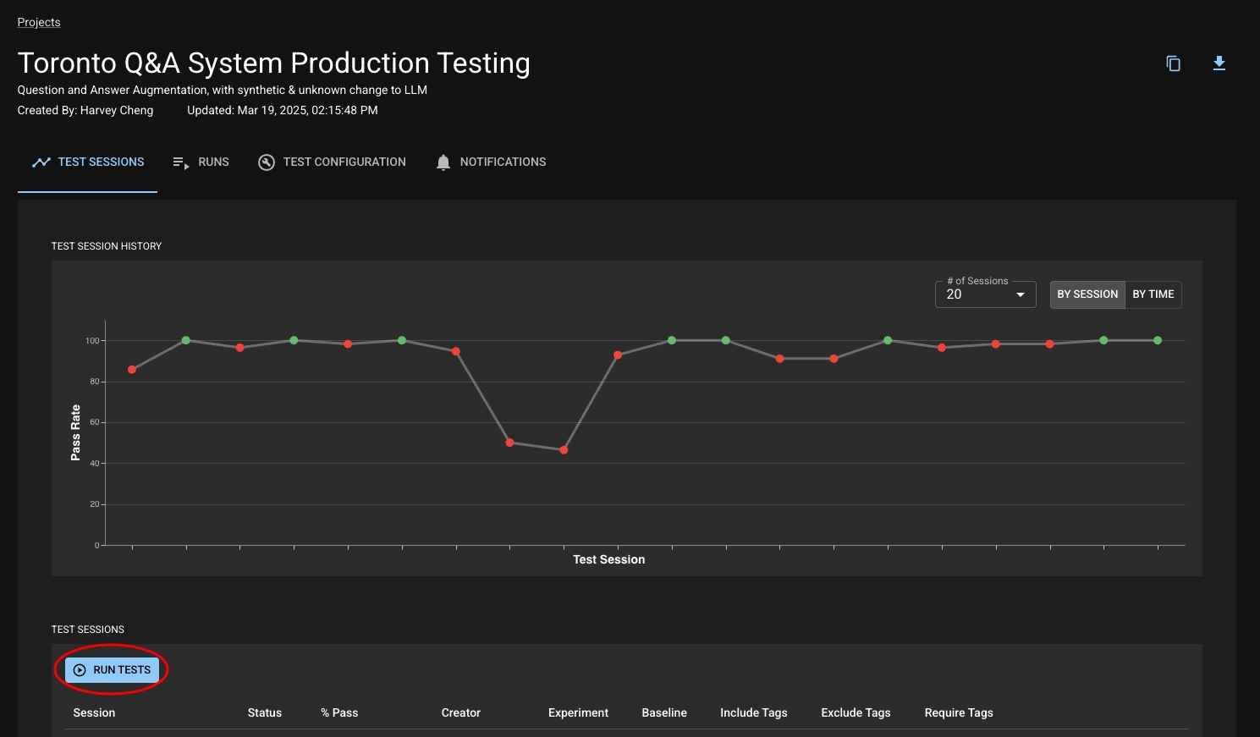Click the dropdown arrow next to 20
This screenshot has width=1260, height=737.
pyautogui.click(x=1021, y=294)
